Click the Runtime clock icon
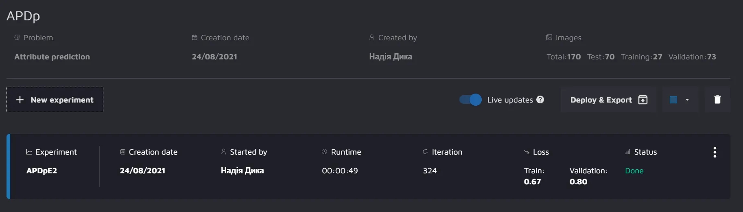This screenshot has width=743, height=212. (324, 152)
